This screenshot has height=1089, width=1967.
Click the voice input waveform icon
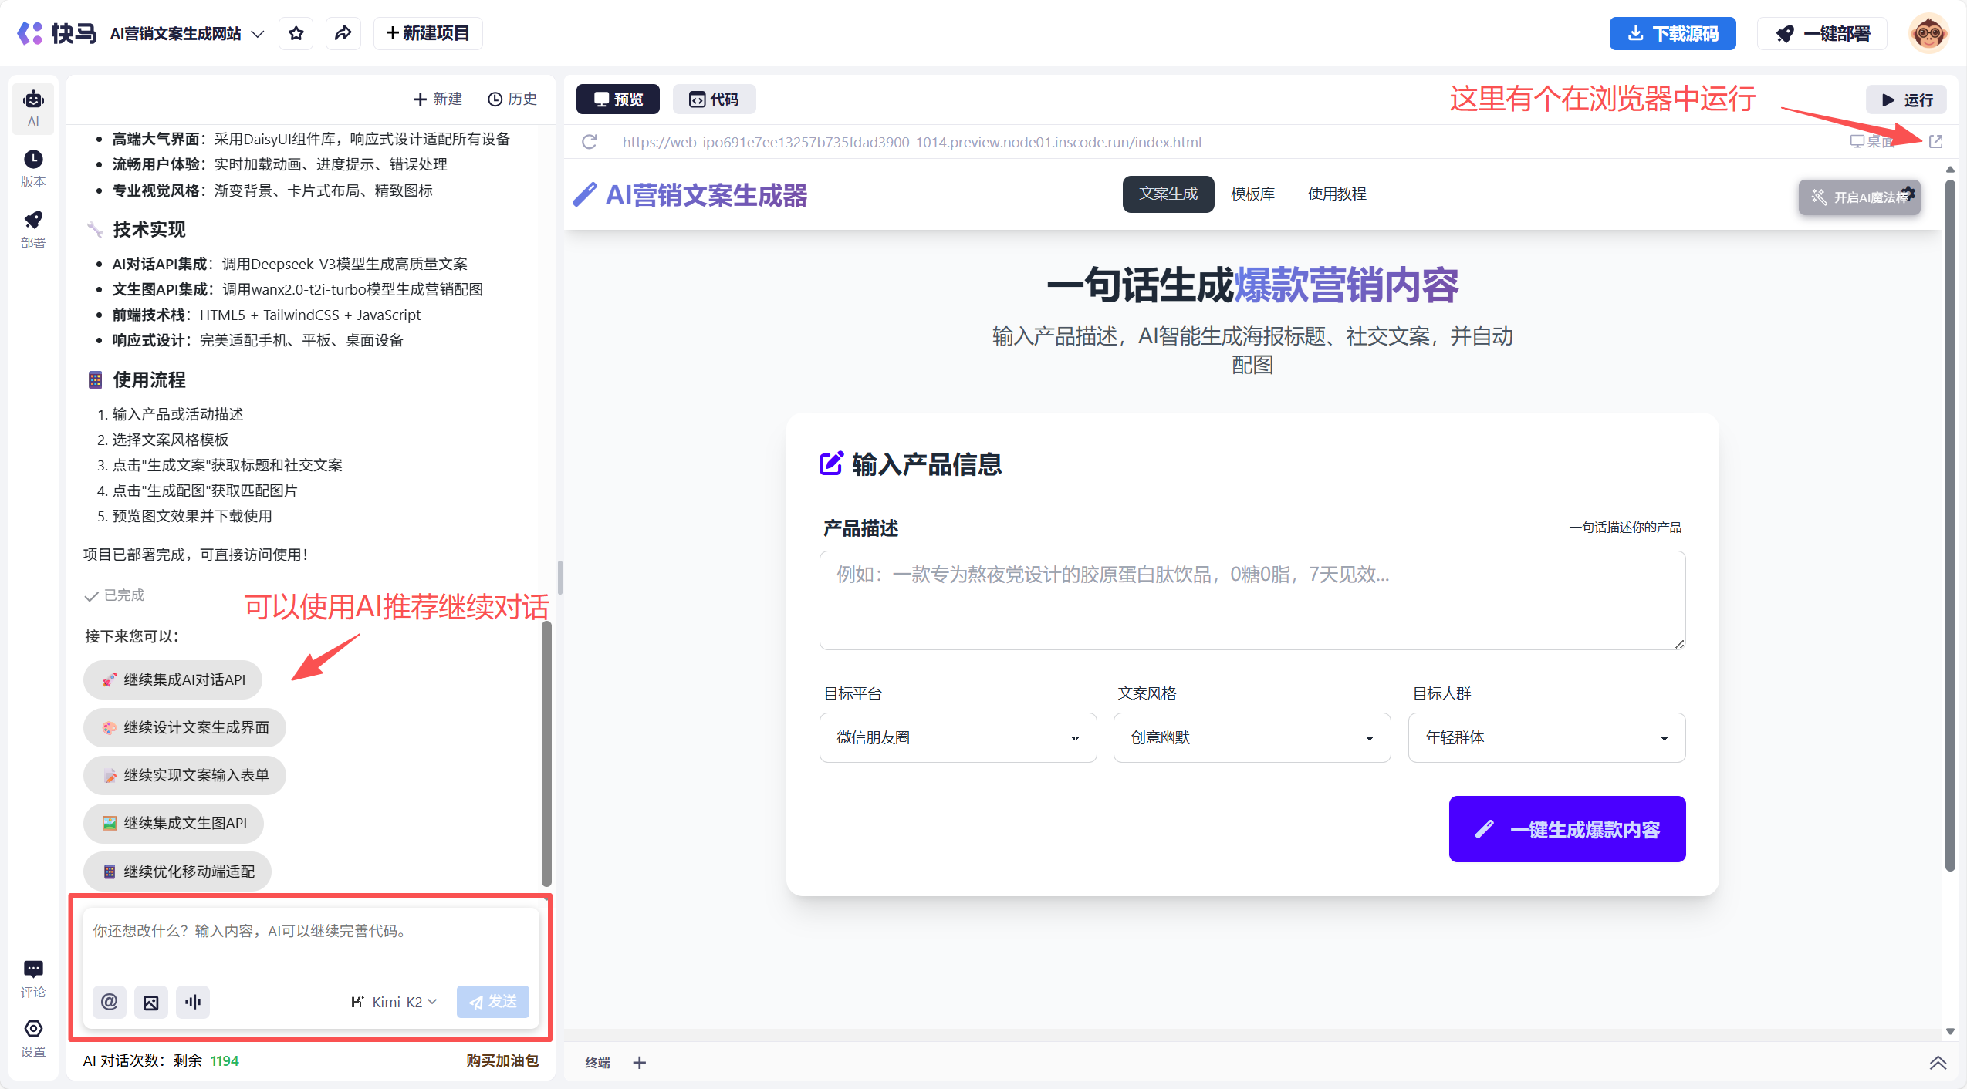click(x=193, y=1002)
